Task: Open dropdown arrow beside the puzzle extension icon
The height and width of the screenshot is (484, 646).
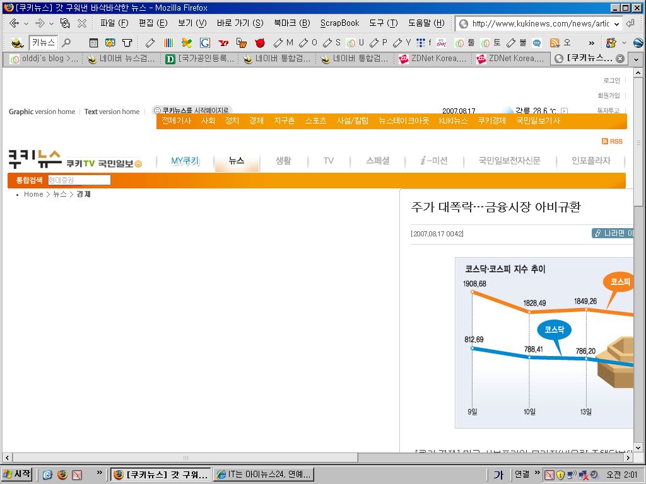Action: tap(624, 43)
